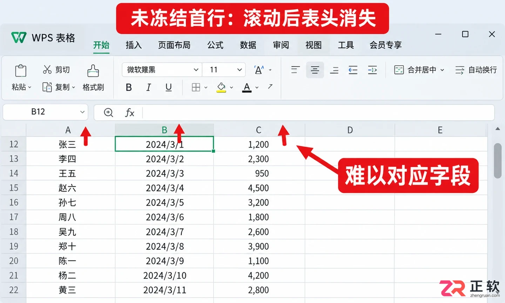Click the Name Box showing B12
The image size is (505, 303).
[45, 112]
